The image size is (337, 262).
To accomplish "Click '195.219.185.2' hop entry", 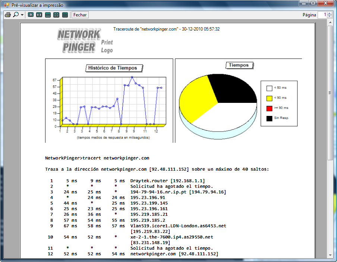I will 148,220.
